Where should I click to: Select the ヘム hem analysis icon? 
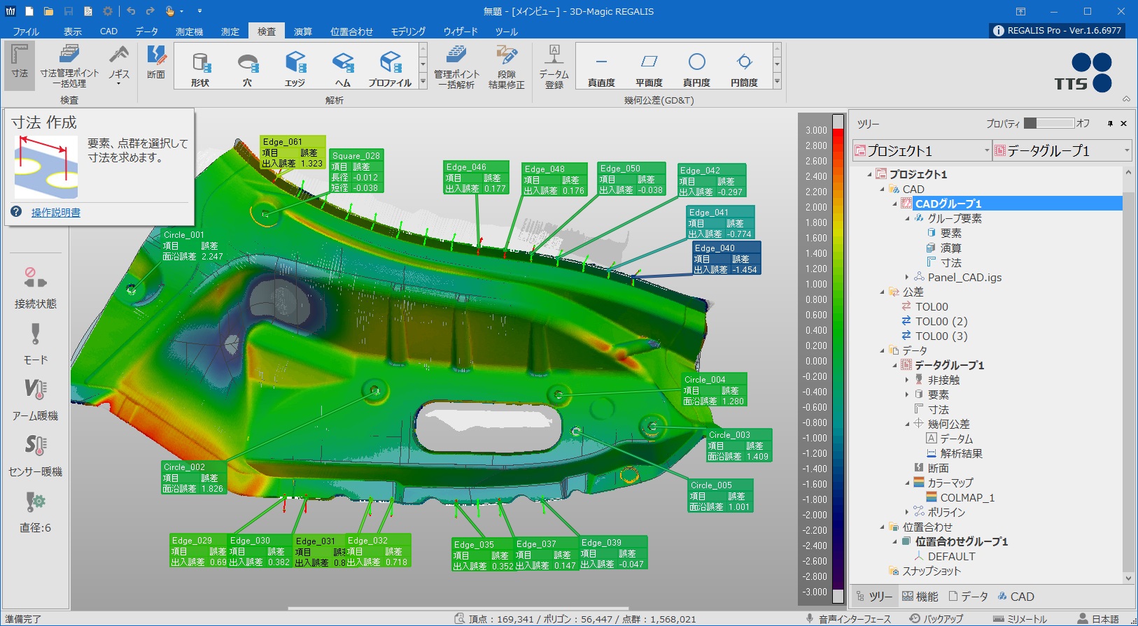pos(342,69)
